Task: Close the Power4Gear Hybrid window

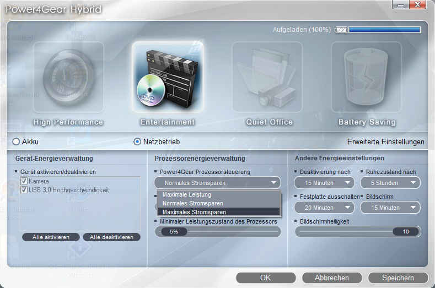Action: coord(417,4)
